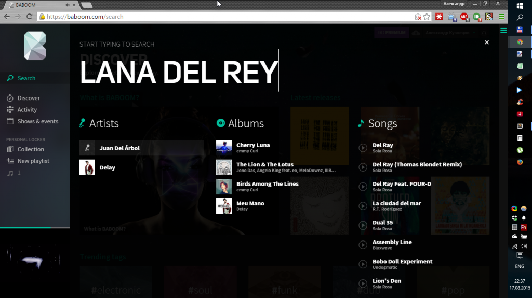This screenshot has width=532, height=298.
Task: Open Chrome hamburger menu
Action: click(502, 17)
